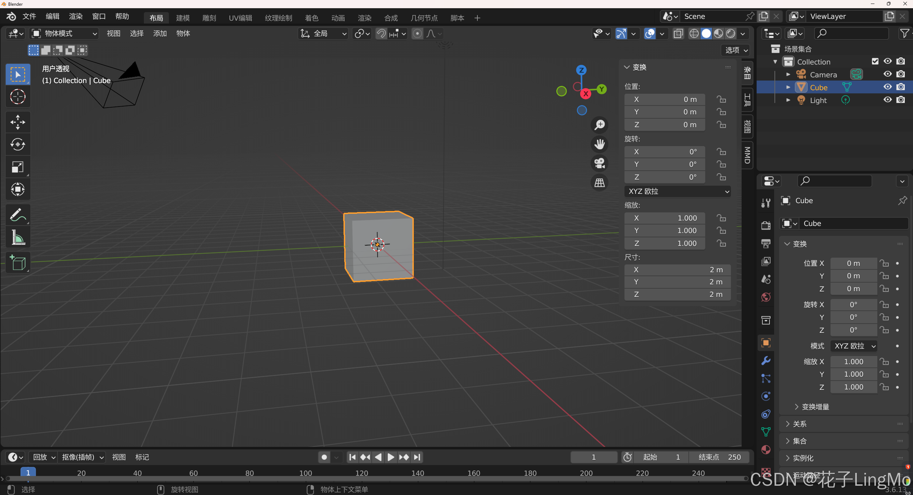This screenshot has width=913, height=495.
Task: Select the 3D Cursor tool
Action: pyautogui.click(x=17, y=97)
